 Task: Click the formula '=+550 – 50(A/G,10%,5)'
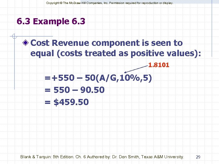[x=98, y=78]
